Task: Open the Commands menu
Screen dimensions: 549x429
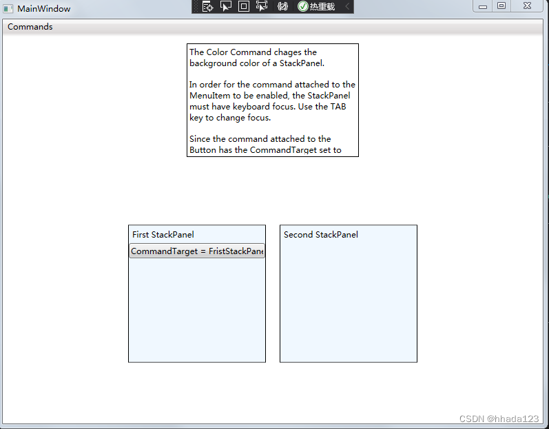Action: (x=30, y=27)
